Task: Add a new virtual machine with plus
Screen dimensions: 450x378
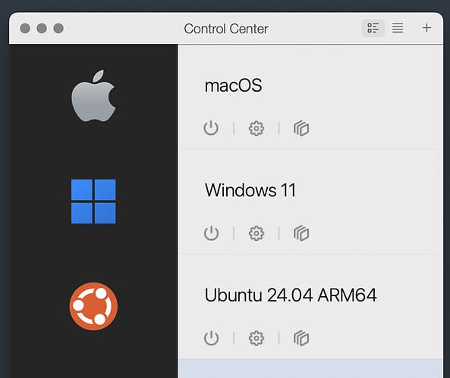Action: point(426,28)
